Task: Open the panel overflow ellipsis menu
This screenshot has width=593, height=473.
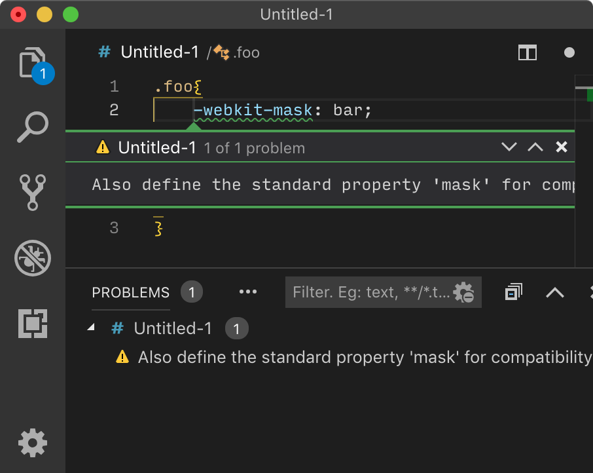Action: pyautogui.click(x=248, y=292)
